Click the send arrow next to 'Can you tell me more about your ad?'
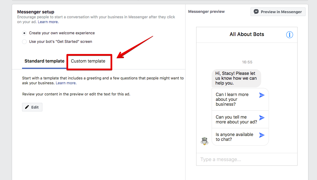Viewport: 317px width, 180px height. [x=261, y=117]
